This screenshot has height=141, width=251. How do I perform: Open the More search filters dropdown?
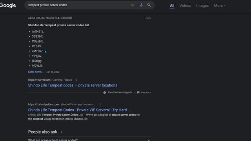220,5
